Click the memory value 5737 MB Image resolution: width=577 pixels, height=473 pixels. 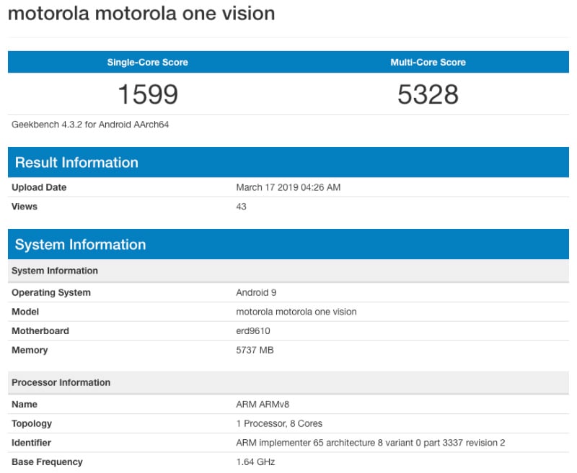(255, 351)
